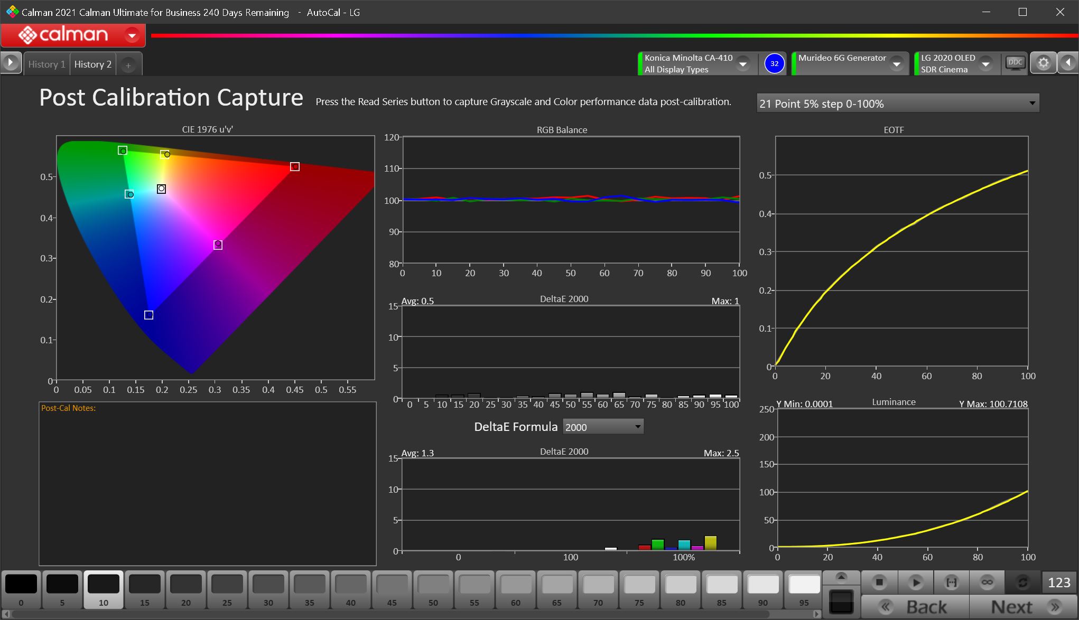Switch to the History 1 tab

tap(46, 64)
